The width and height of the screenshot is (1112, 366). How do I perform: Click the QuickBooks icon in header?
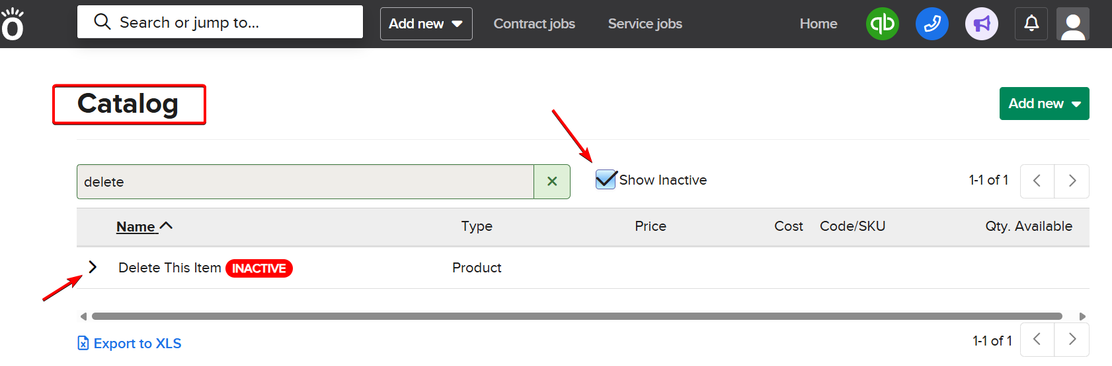[882, 24]
